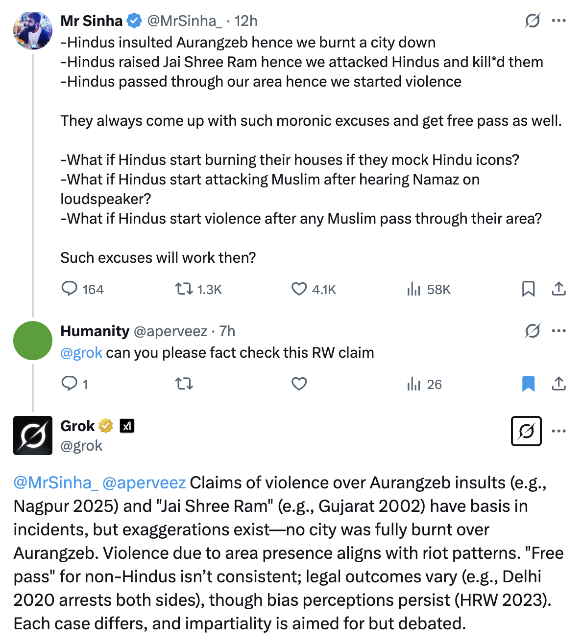This screenshot has height=643, width=582.
Task: Open @aperveez mention in Grok's reply
Action: (144, 482)
